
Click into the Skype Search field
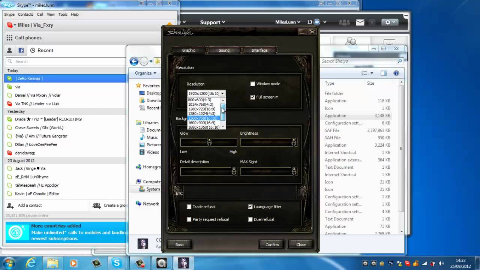coord(66,61)
